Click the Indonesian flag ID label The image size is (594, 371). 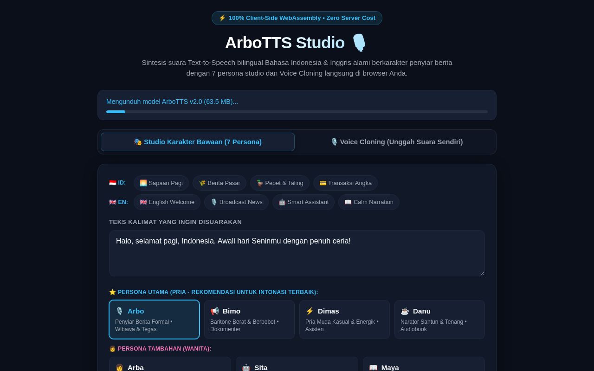click(117, 183)
